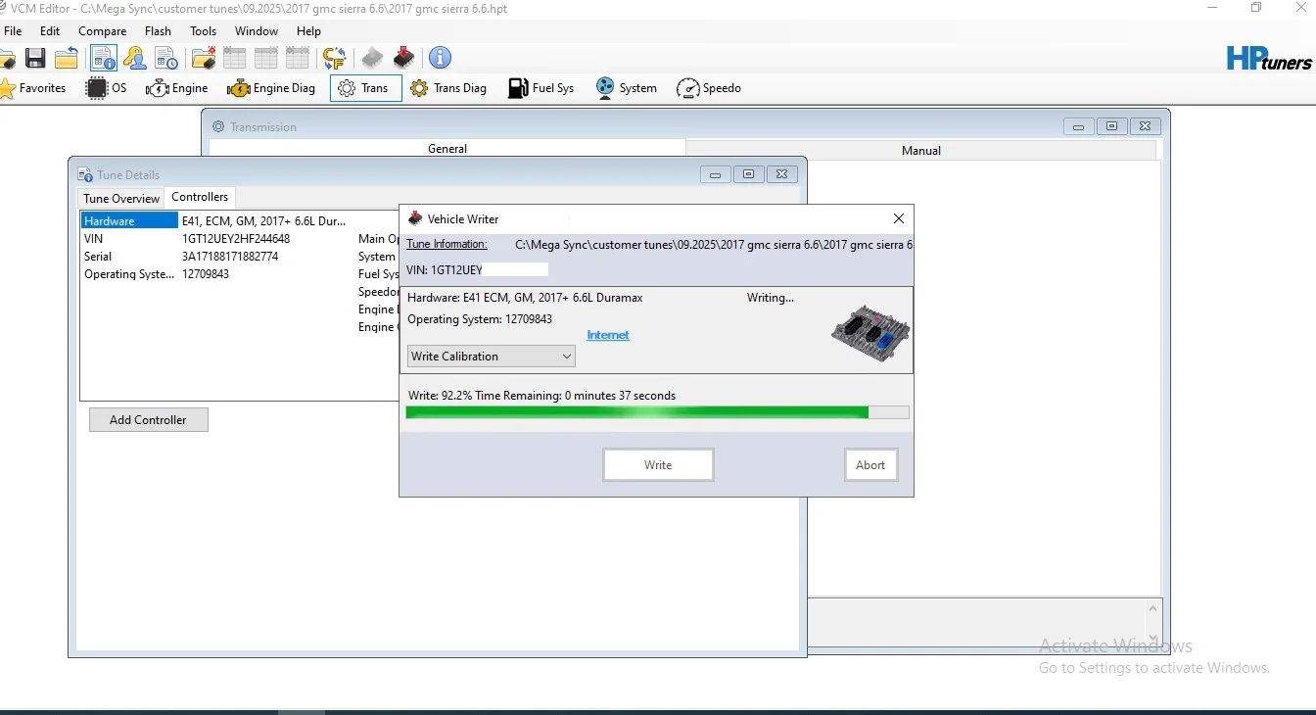Viewport: 1316px width, 715px height.
Task: Click the C/F unit conversion icon
Action: click(335, 58)
